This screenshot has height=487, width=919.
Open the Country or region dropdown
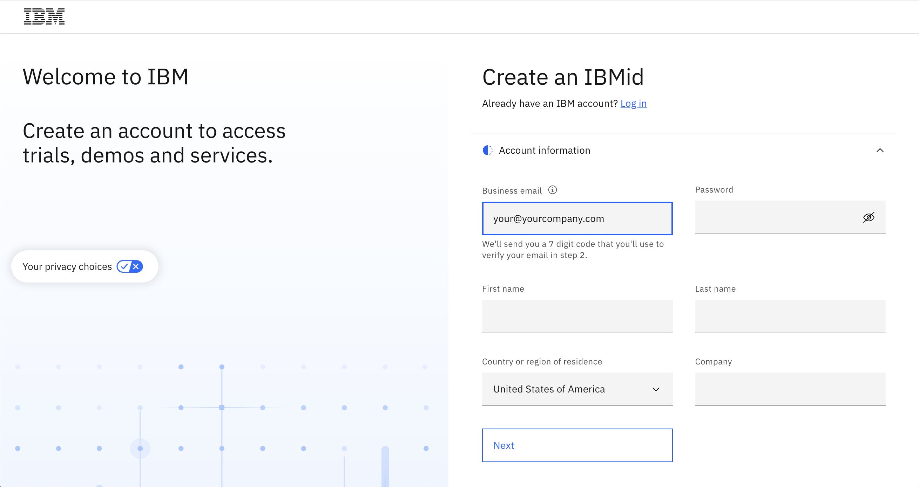(577, 389)
